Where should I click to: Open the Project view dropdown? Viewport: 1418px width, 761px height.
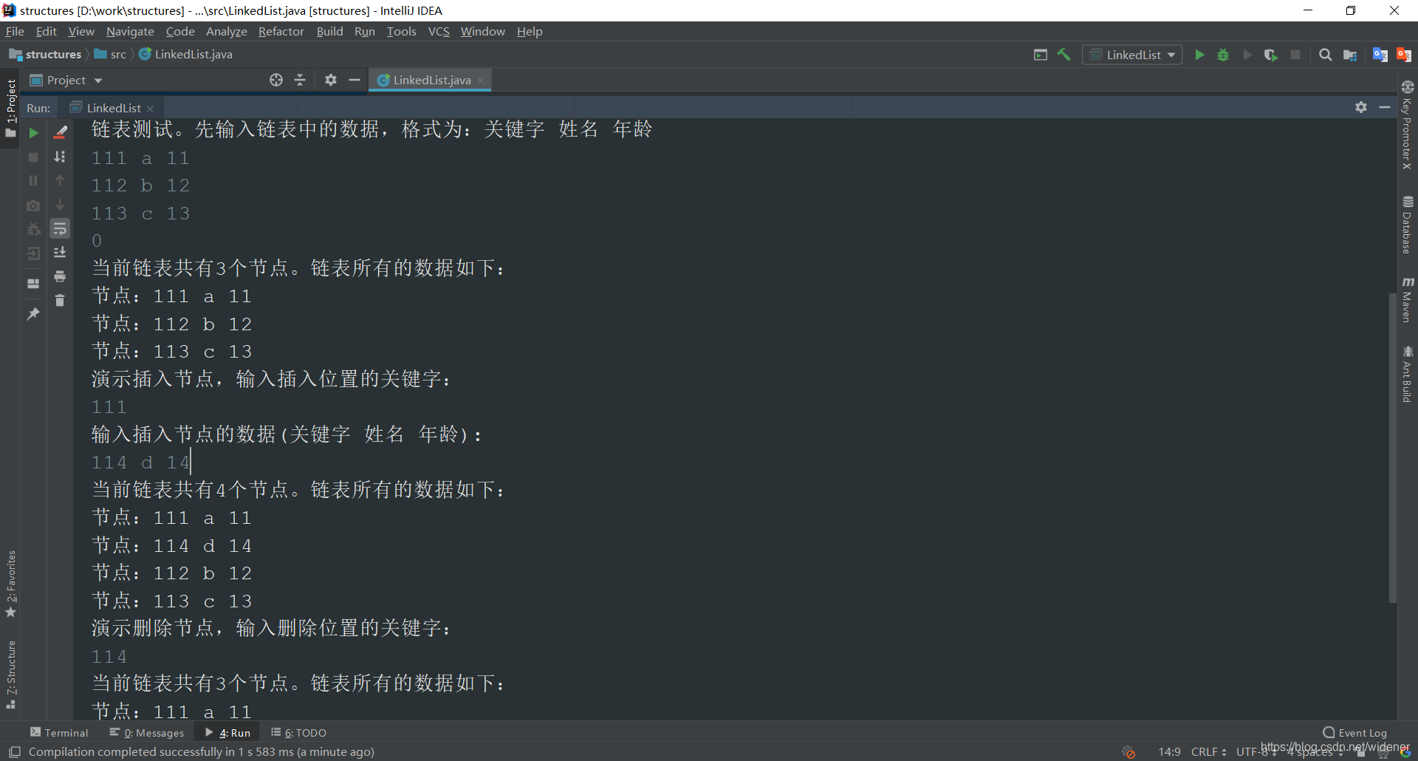(x=66, y=80)
